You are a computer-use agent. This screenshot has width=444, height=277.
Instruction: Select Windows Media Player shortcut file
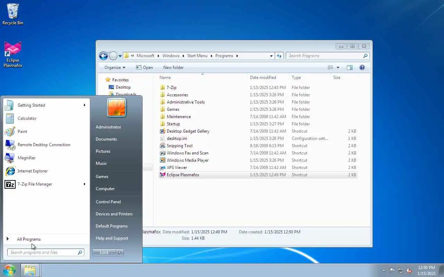(x=258, y=160)
